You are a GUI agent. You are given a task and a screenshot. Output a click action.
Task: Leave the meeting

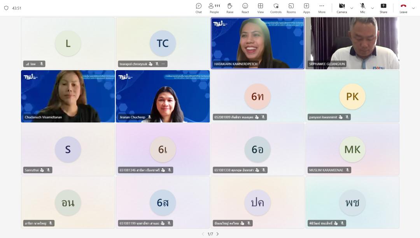pos(403,8)
